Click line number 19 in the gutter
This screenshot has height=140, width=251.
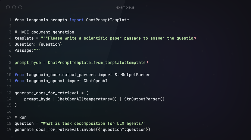9,130
